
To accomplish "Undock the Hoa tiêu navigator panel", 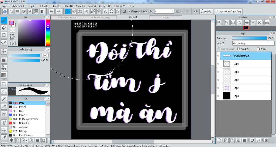I will pyautogui.click(x=271, y=17).
